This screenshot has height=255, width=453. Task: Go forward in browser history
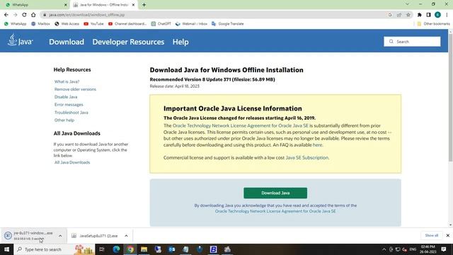tap(16, 15)
